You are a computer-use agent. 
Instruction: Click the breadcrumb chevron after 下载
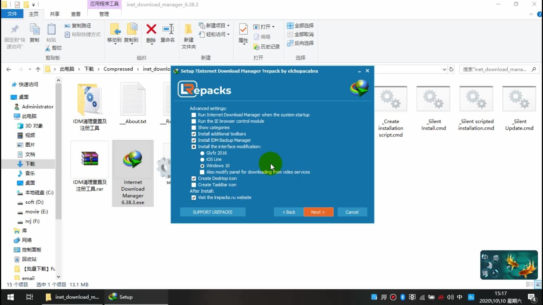pyautogui.click(x=98, y=69)
